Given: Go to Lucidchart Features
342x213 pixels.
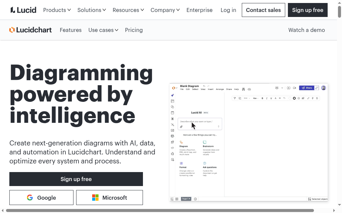Looking at the screenshot, I should [x=71, y=30].
